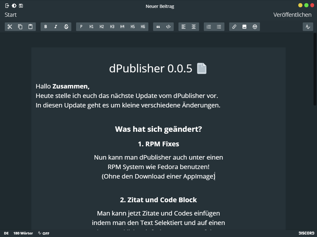Open the Start menu item
317x237 pixels.
pyautogui.click(x=11, y=15)
